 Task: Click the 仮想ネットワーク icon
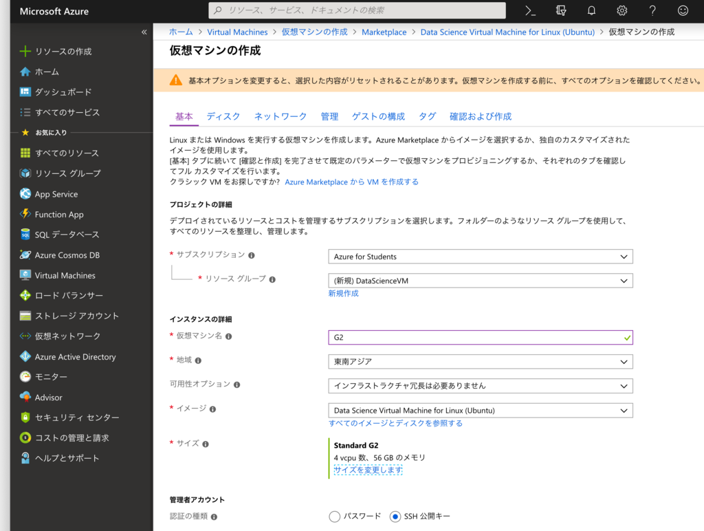coord(25,336)
